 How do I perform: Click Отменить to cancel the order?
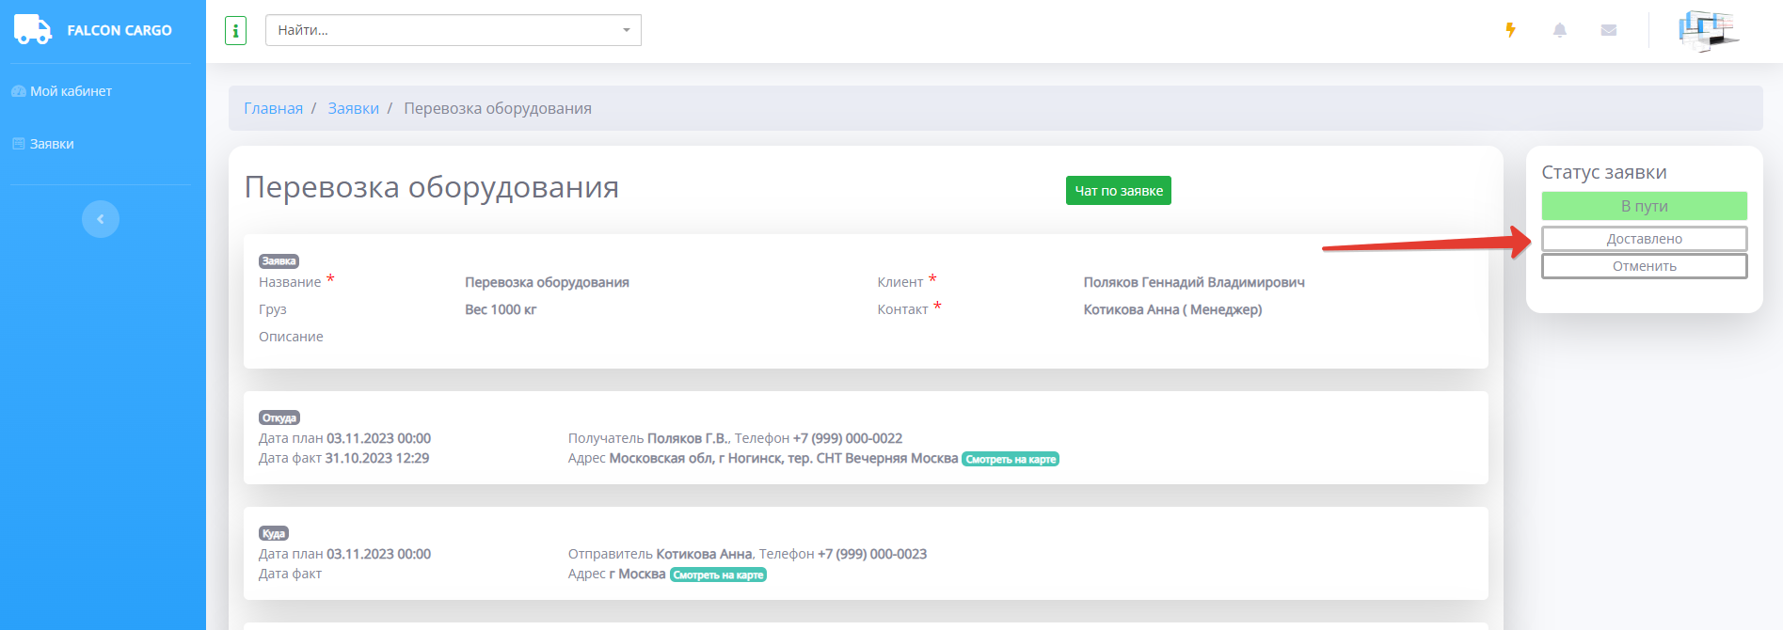pyautogui.click(x=1644, y=266)
